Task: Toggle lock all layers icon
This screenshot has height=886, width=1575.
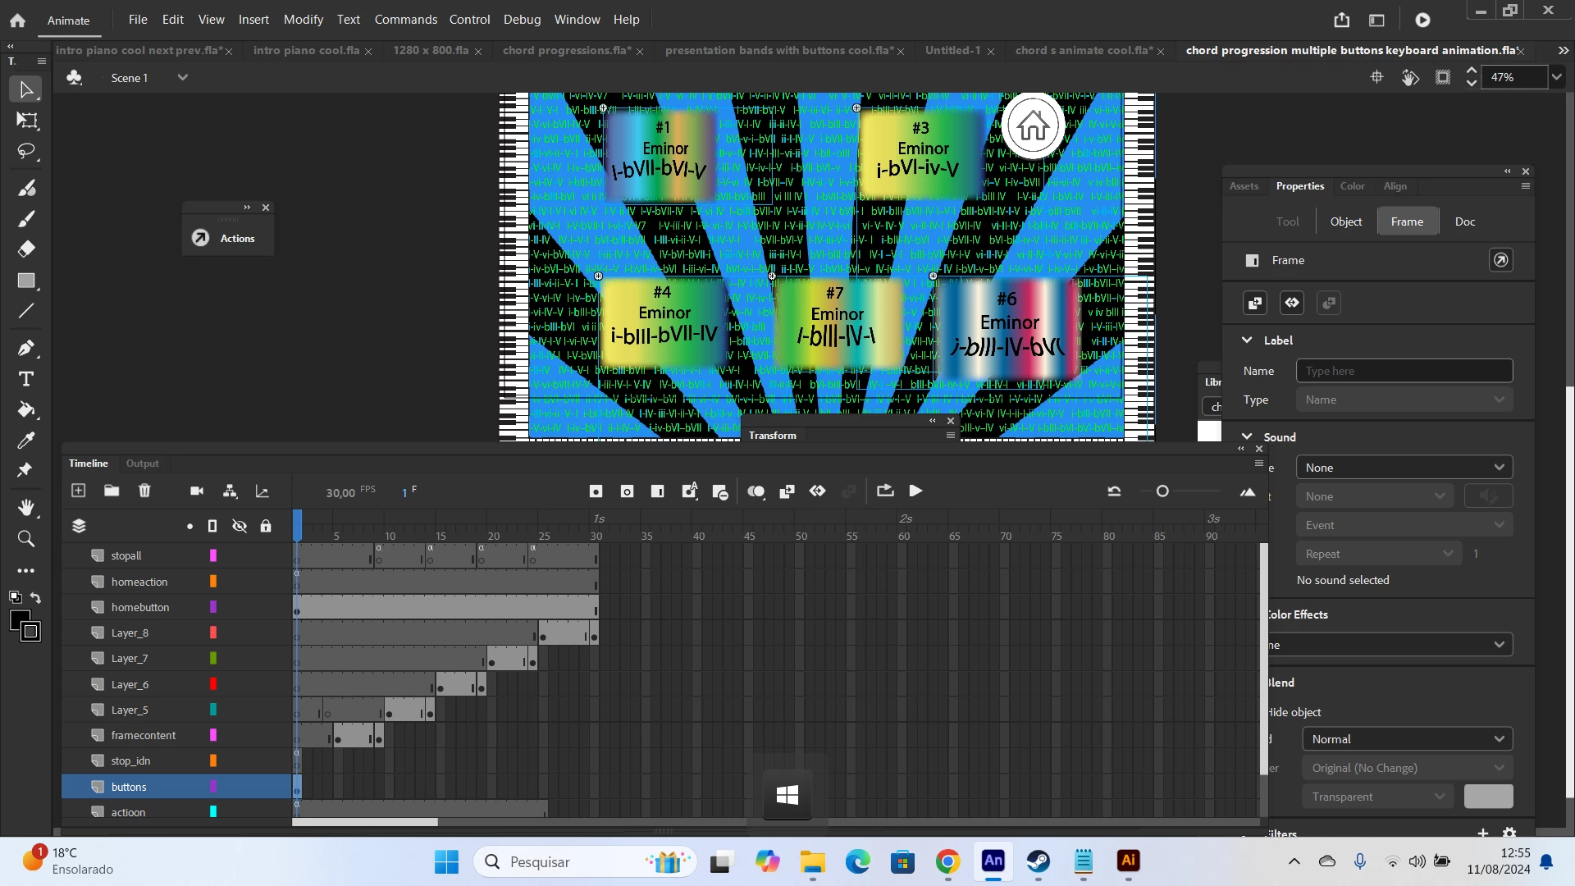Action: pos(266,526)
